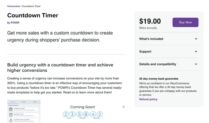Click the Countdown to Date calendar icon

[x=10, y=110]
